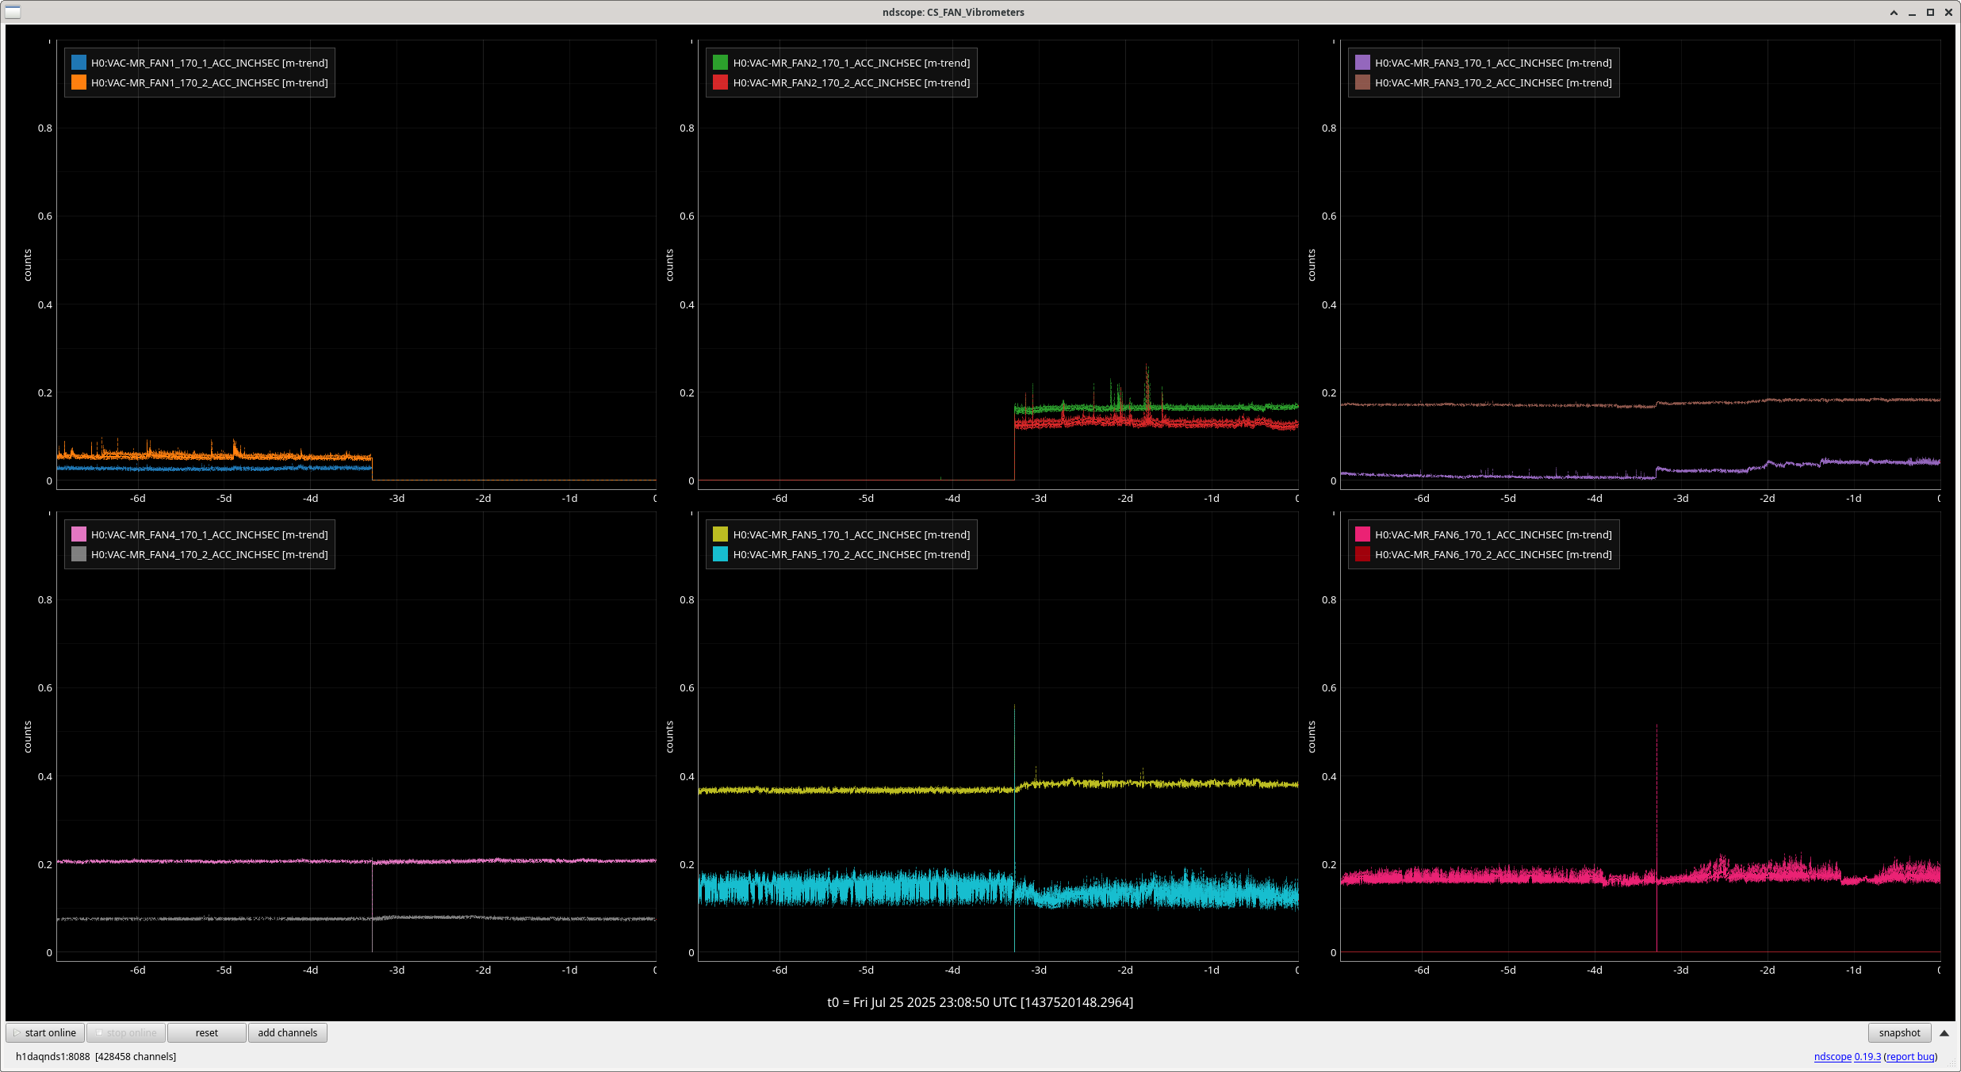Expand the control panel with the triangle beside snapshot

pos(1944,1032)
